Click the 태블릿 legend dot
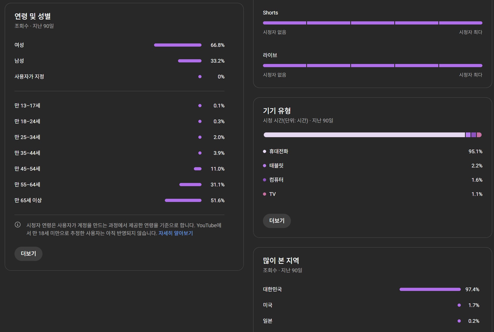 click(x=265, y=166)
